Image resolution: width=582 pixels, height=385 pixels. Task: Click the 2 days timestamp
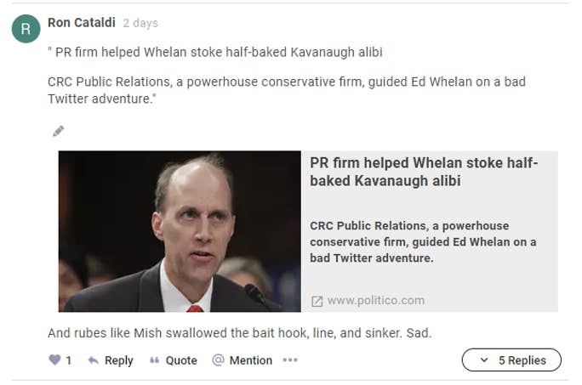point(140,23)
